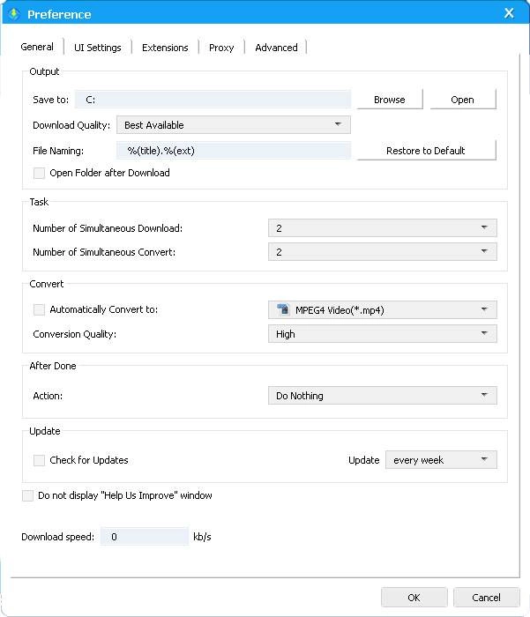Open the Download Quality dropdown
This screenshot has width=530, height=617.
[234, 125]
